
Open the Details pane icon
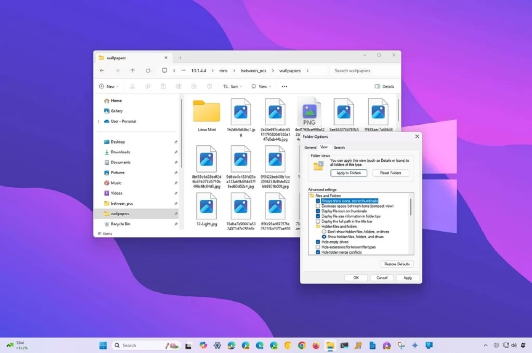(x=384, y=86)
